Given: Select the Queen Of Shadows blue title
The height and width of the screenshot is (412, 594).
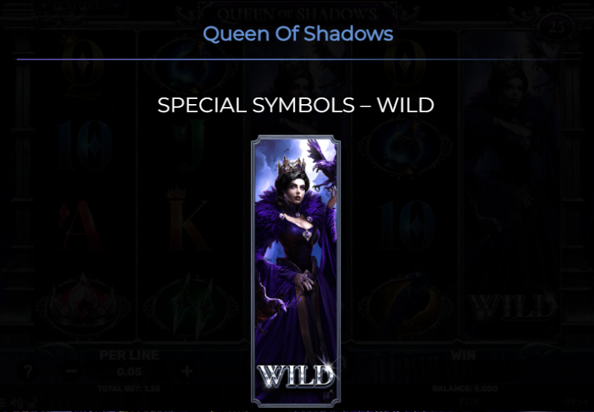Looking at the screenshot, I should (x=298, y=33).
